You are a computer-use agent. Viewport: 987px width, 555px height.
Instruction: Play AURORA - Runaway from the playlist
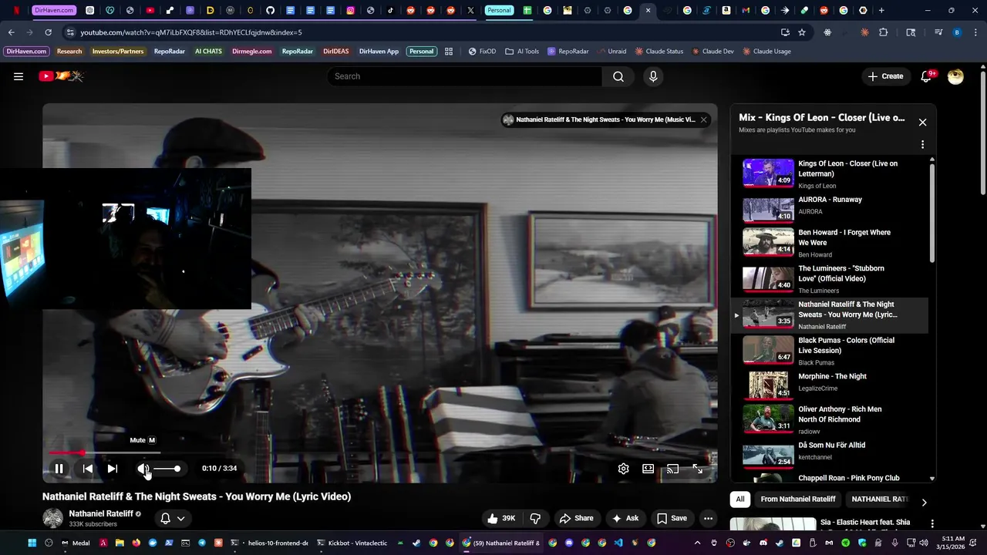[830, 209]
